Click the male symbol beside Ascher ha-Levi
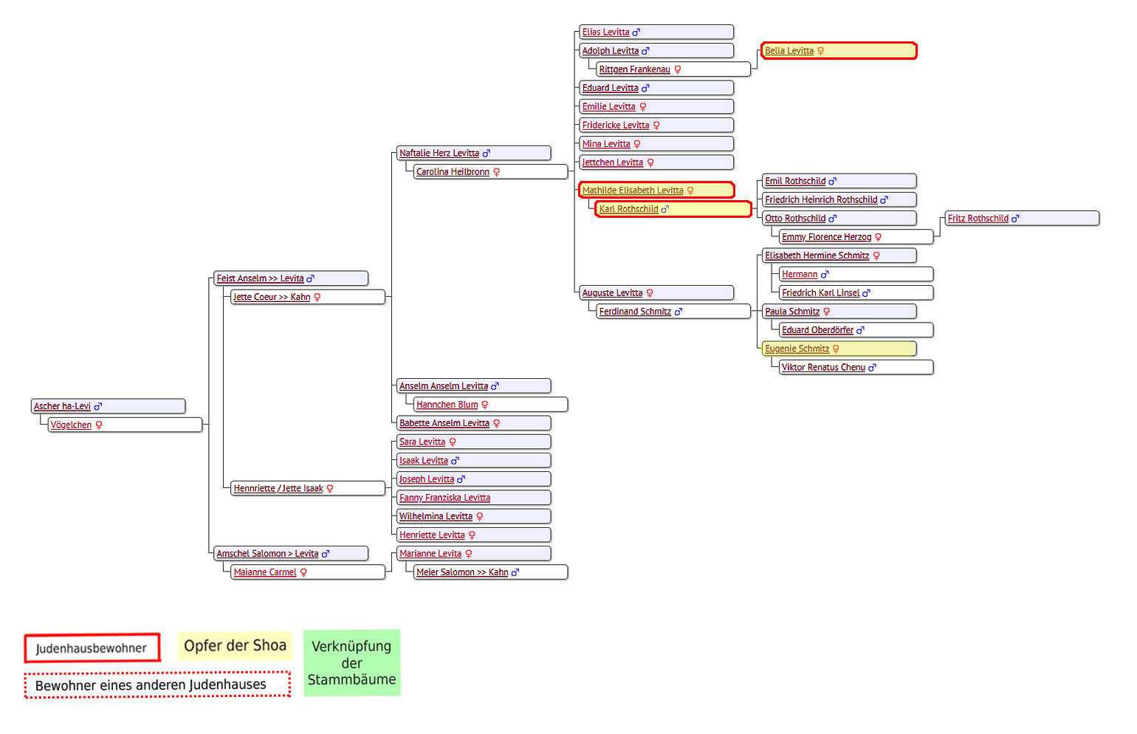 (97, 407)
